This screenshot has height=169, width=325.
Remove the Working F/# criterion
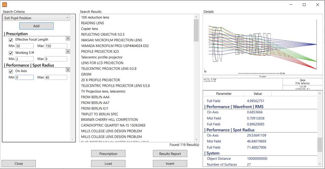pos(68,51)
